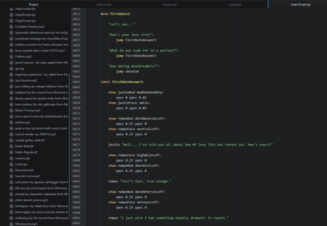
Task: Open the liberty-quest-by-sascha-ende file
Action: pos(41,98)
